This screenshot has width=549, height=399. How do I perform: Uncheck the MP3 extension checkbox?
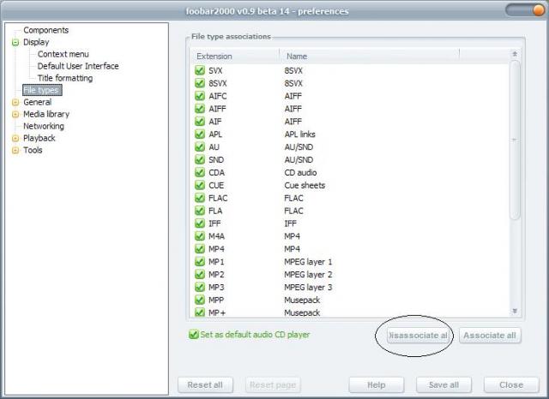[x=200, y=287]
